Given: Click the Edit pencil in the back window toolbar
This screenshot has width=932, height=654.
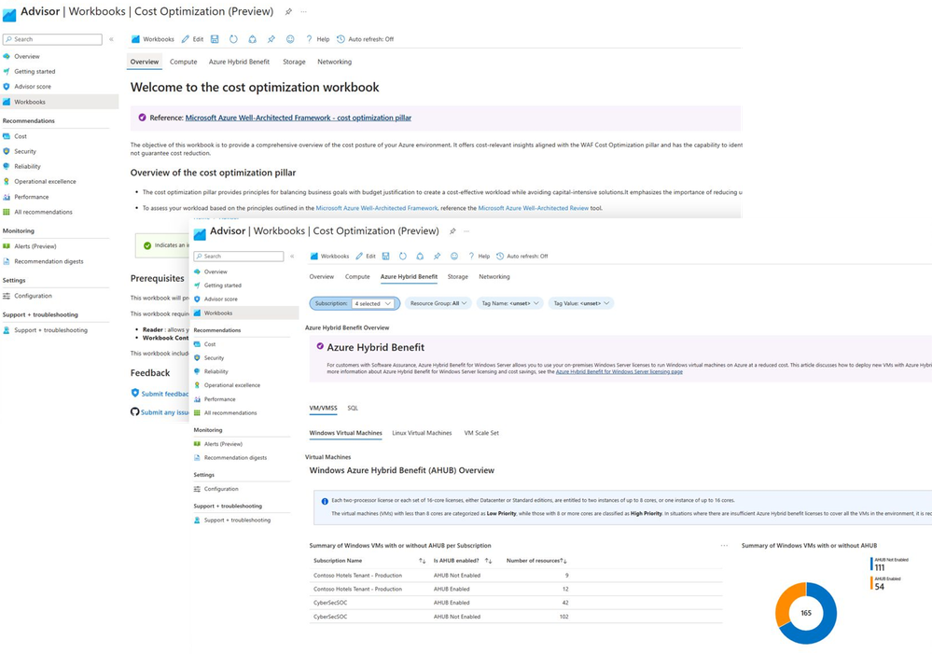Looking at the screenshot, I should click(192, 39).
